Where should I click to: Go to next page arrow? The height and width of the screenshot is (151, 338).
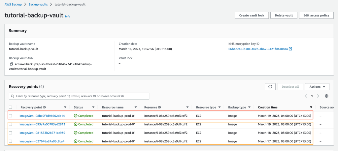coord(318,96)
